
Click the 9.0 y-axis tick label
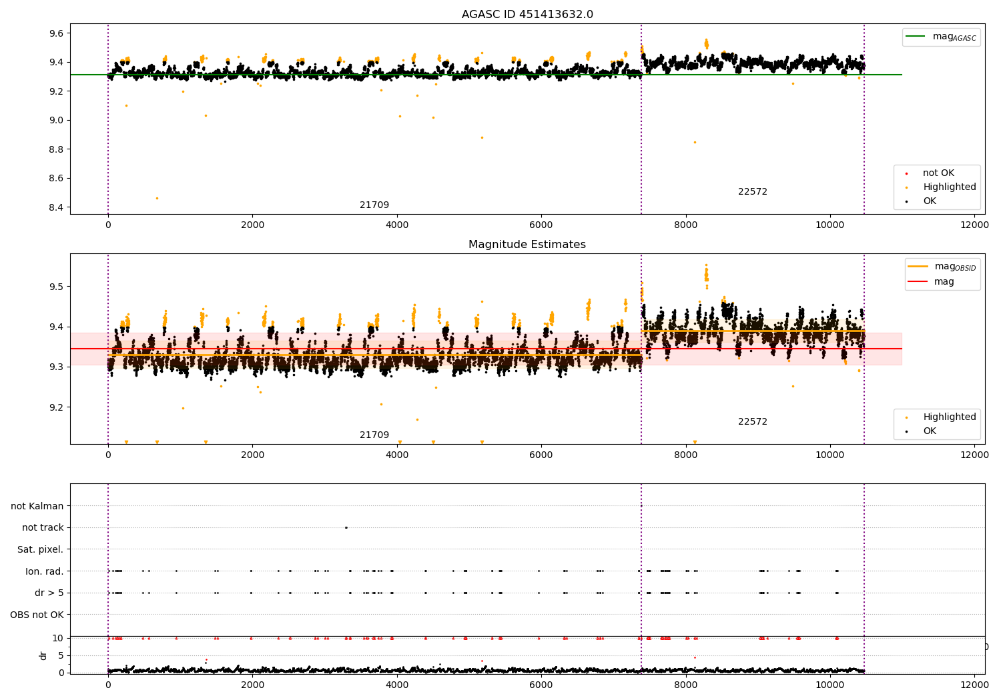click(x=57, y=121)
